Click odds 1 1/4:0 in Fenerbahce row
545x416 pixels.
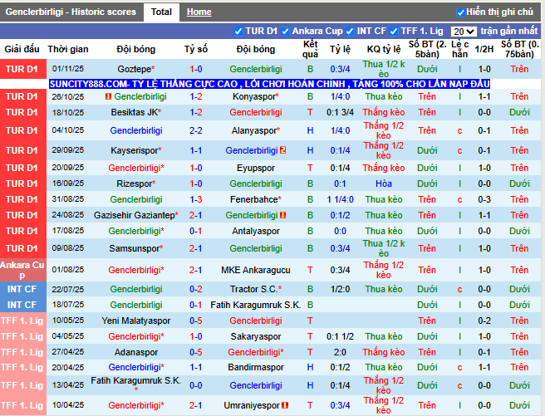[340, 199]
